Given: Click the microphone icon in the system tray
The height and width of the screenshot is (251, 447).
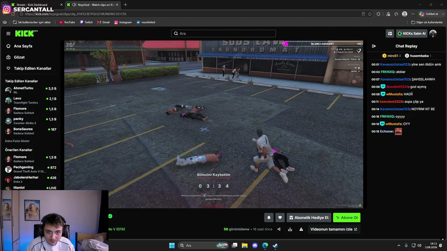Looking at the screenshot, I should pos(406,245).
